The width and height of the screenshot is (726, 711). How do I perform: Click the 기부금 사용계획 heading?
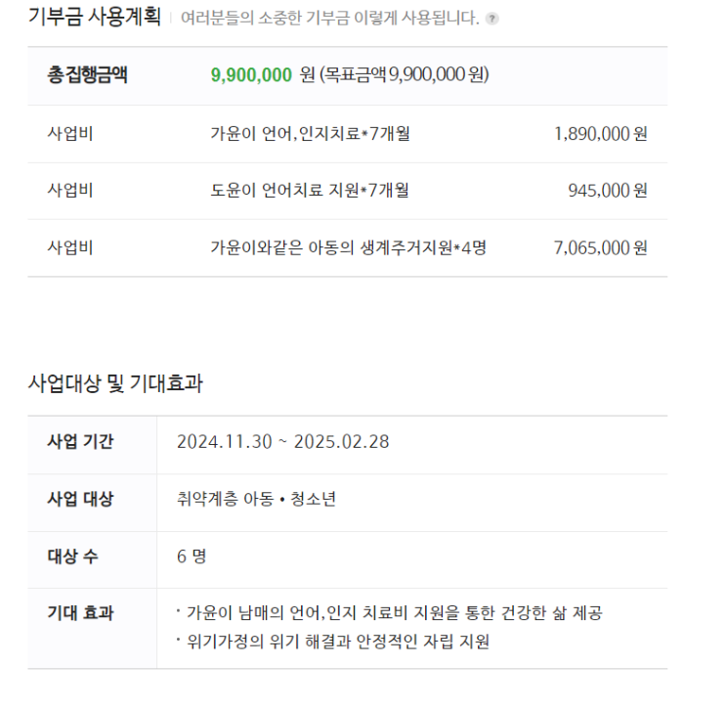[x=95, y=18]
